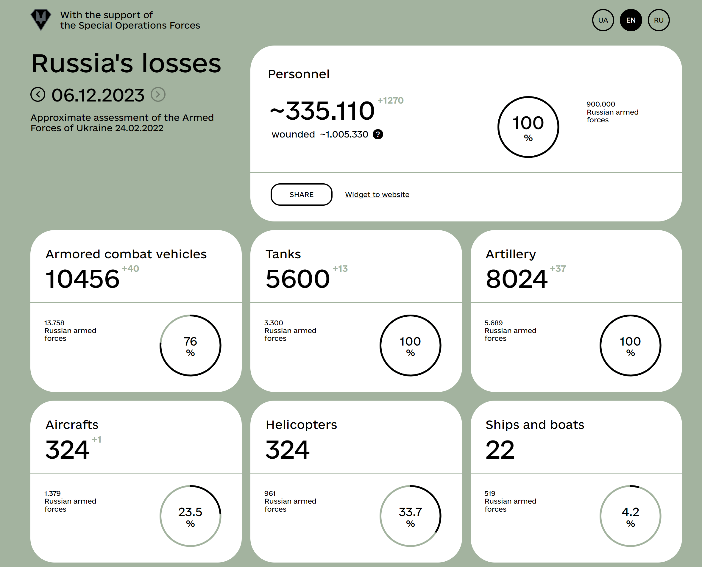Viewport: 702px width, 567px height.
Task: Click the Helicopters 33.7% progress ring
Action: tap(410, 516)
